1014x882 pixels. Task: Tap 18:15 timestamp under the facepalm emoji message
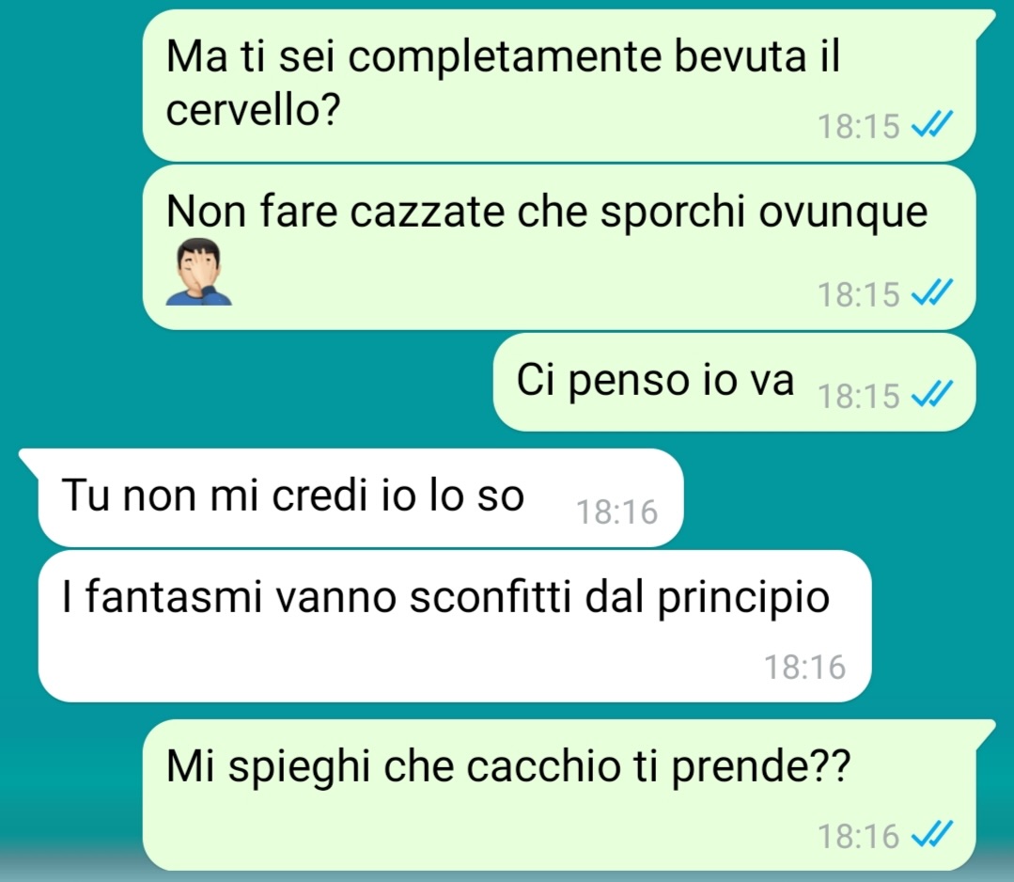click(x=859, y=293)
